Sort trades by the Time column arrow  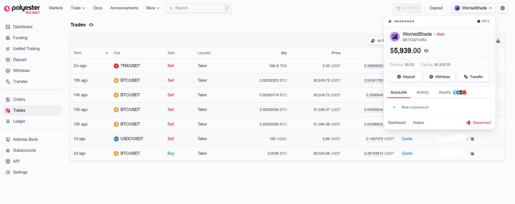(x=106, y=53)
